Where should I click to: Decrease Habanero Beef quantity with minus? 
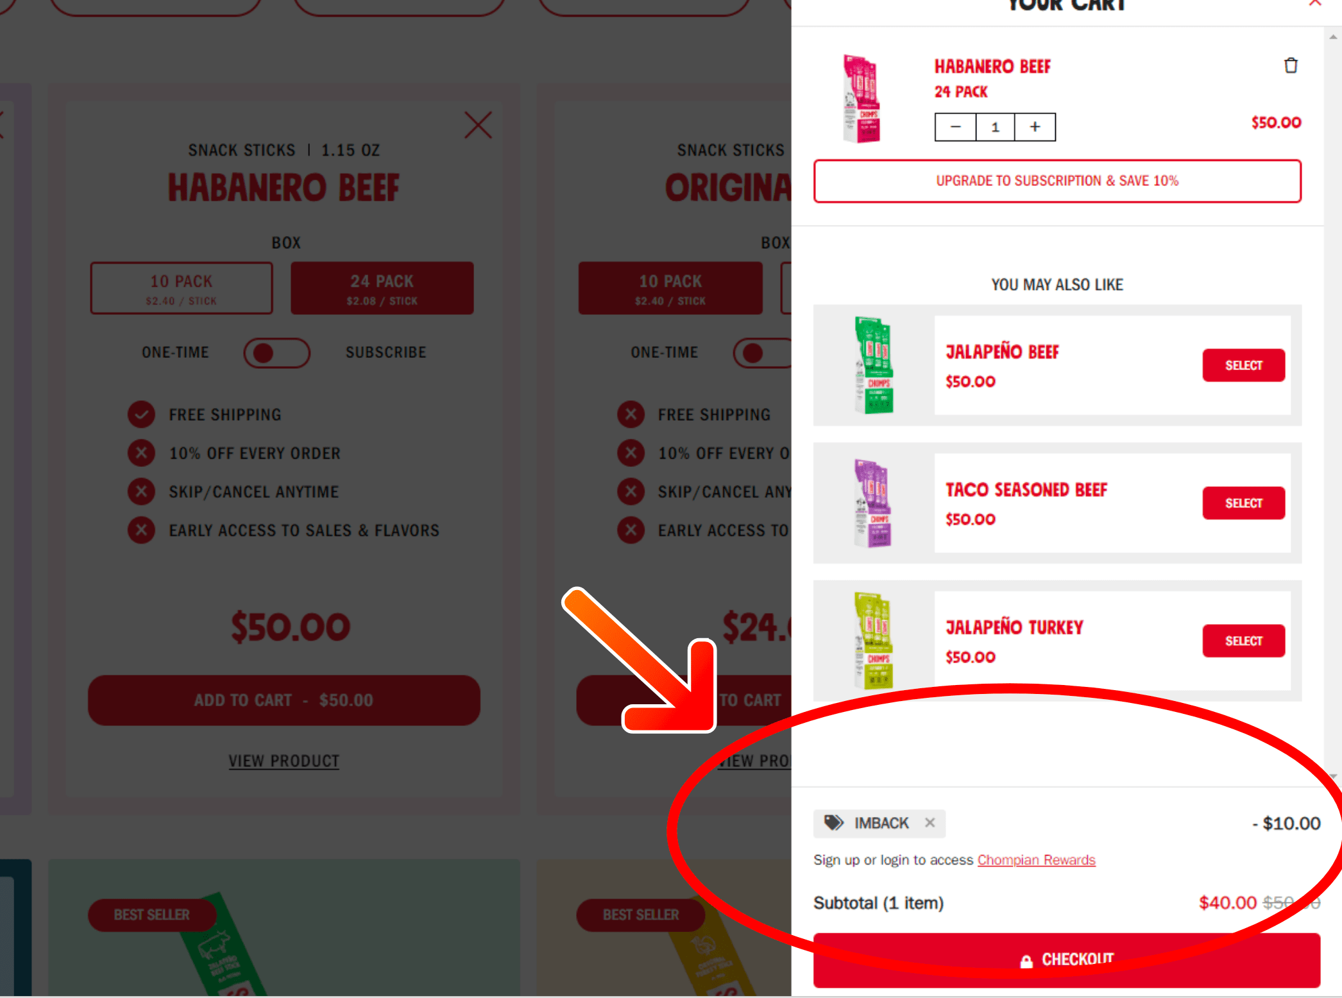point(955,127)
